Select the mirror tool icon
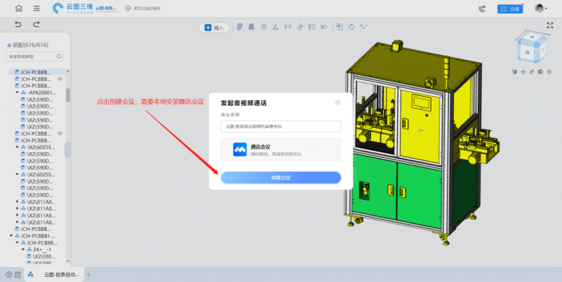Viewport: 562px width, 282px height. (x=287, y=27)
